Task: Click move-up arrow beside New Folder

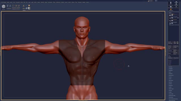Action: click(x=175, y=43)
